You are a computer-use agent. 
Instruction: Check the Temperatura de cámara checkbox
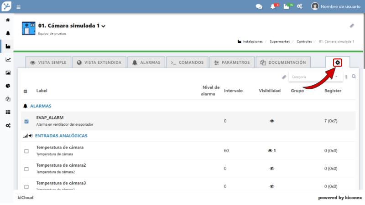[x=26, y=151]
